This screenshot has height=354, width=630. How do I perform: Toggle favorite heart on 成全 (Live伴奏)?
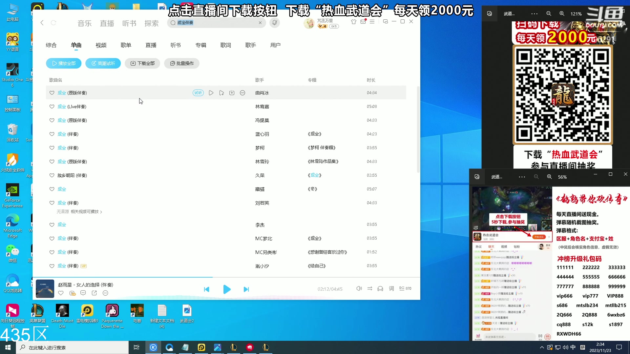[x=52, y=107]
